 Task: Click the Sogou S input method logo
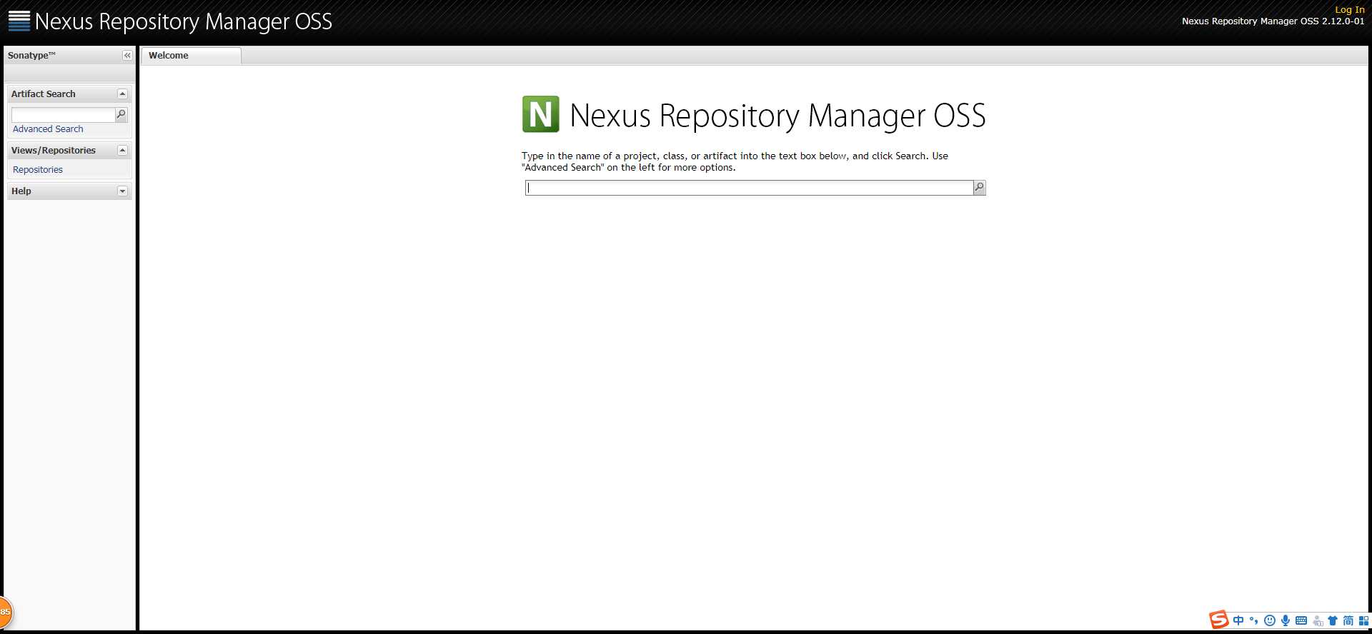pyautogui.click(x=1218, y=620)
